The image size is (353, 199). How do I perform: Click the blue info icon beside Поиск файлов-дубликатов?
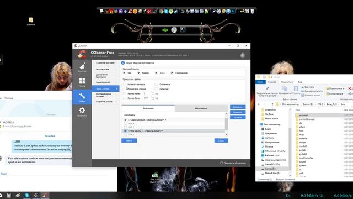click(x=123, y=63)
